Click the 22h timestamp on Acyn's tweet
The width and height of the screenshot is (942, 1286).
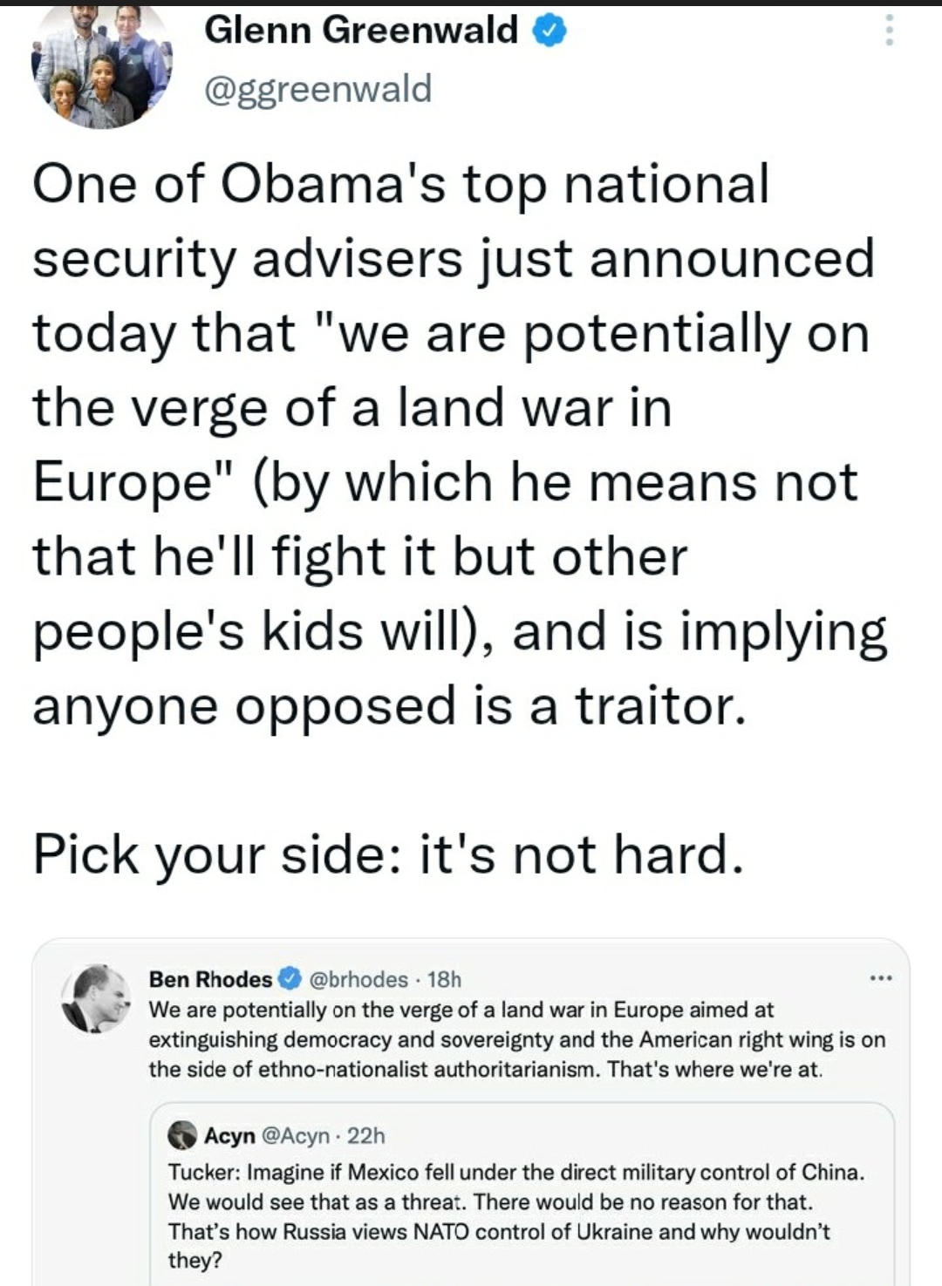pos(366,1136)
